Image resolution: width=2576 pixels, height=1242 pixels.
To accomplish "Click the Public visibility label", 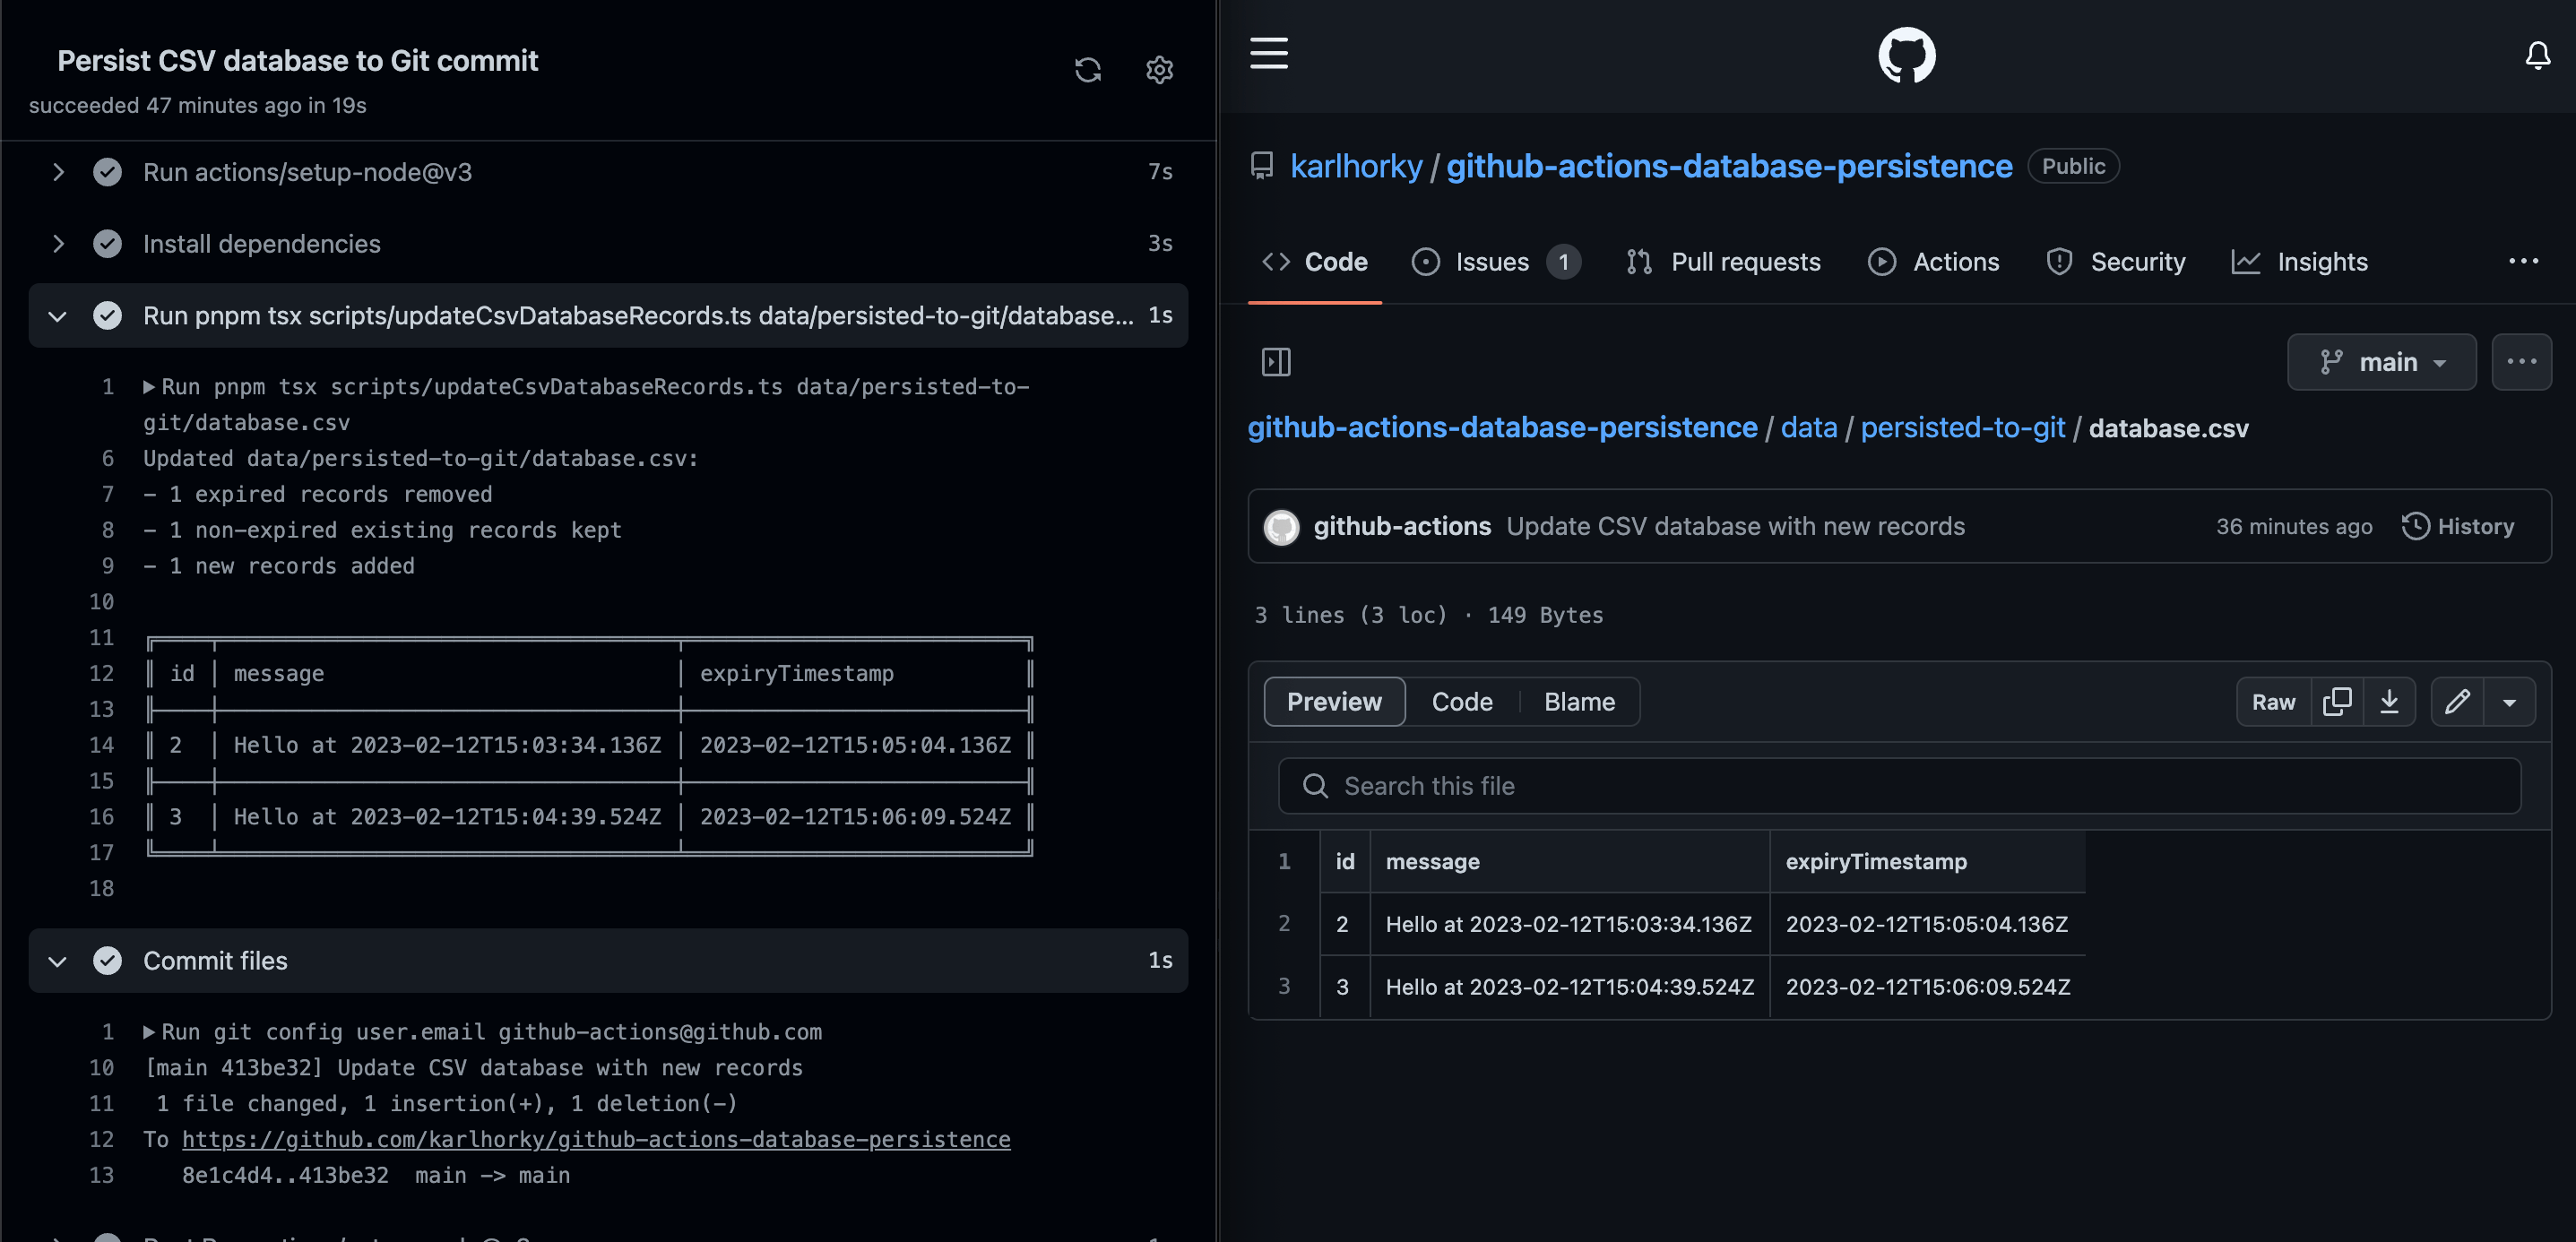I will click(2073, 166).
